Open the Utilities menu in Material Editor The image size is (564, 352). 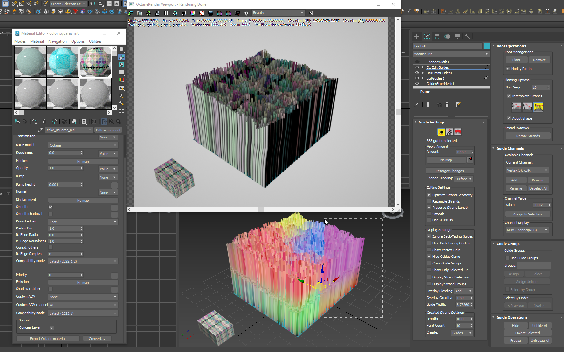[x=95, y=41]
